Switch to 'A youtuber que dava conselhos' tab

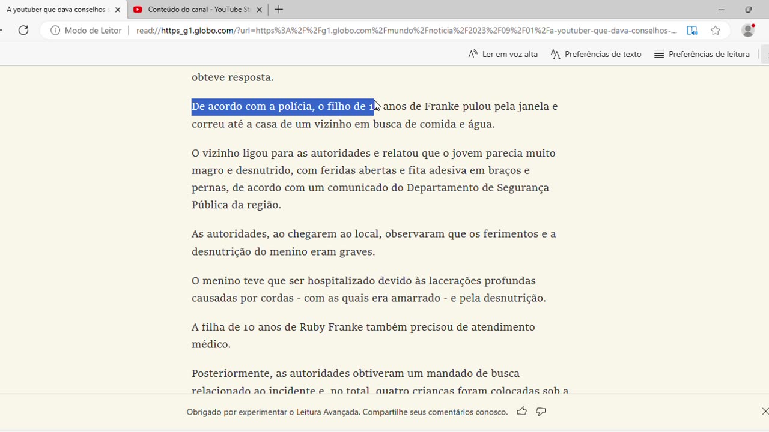[x=57, y=10]
